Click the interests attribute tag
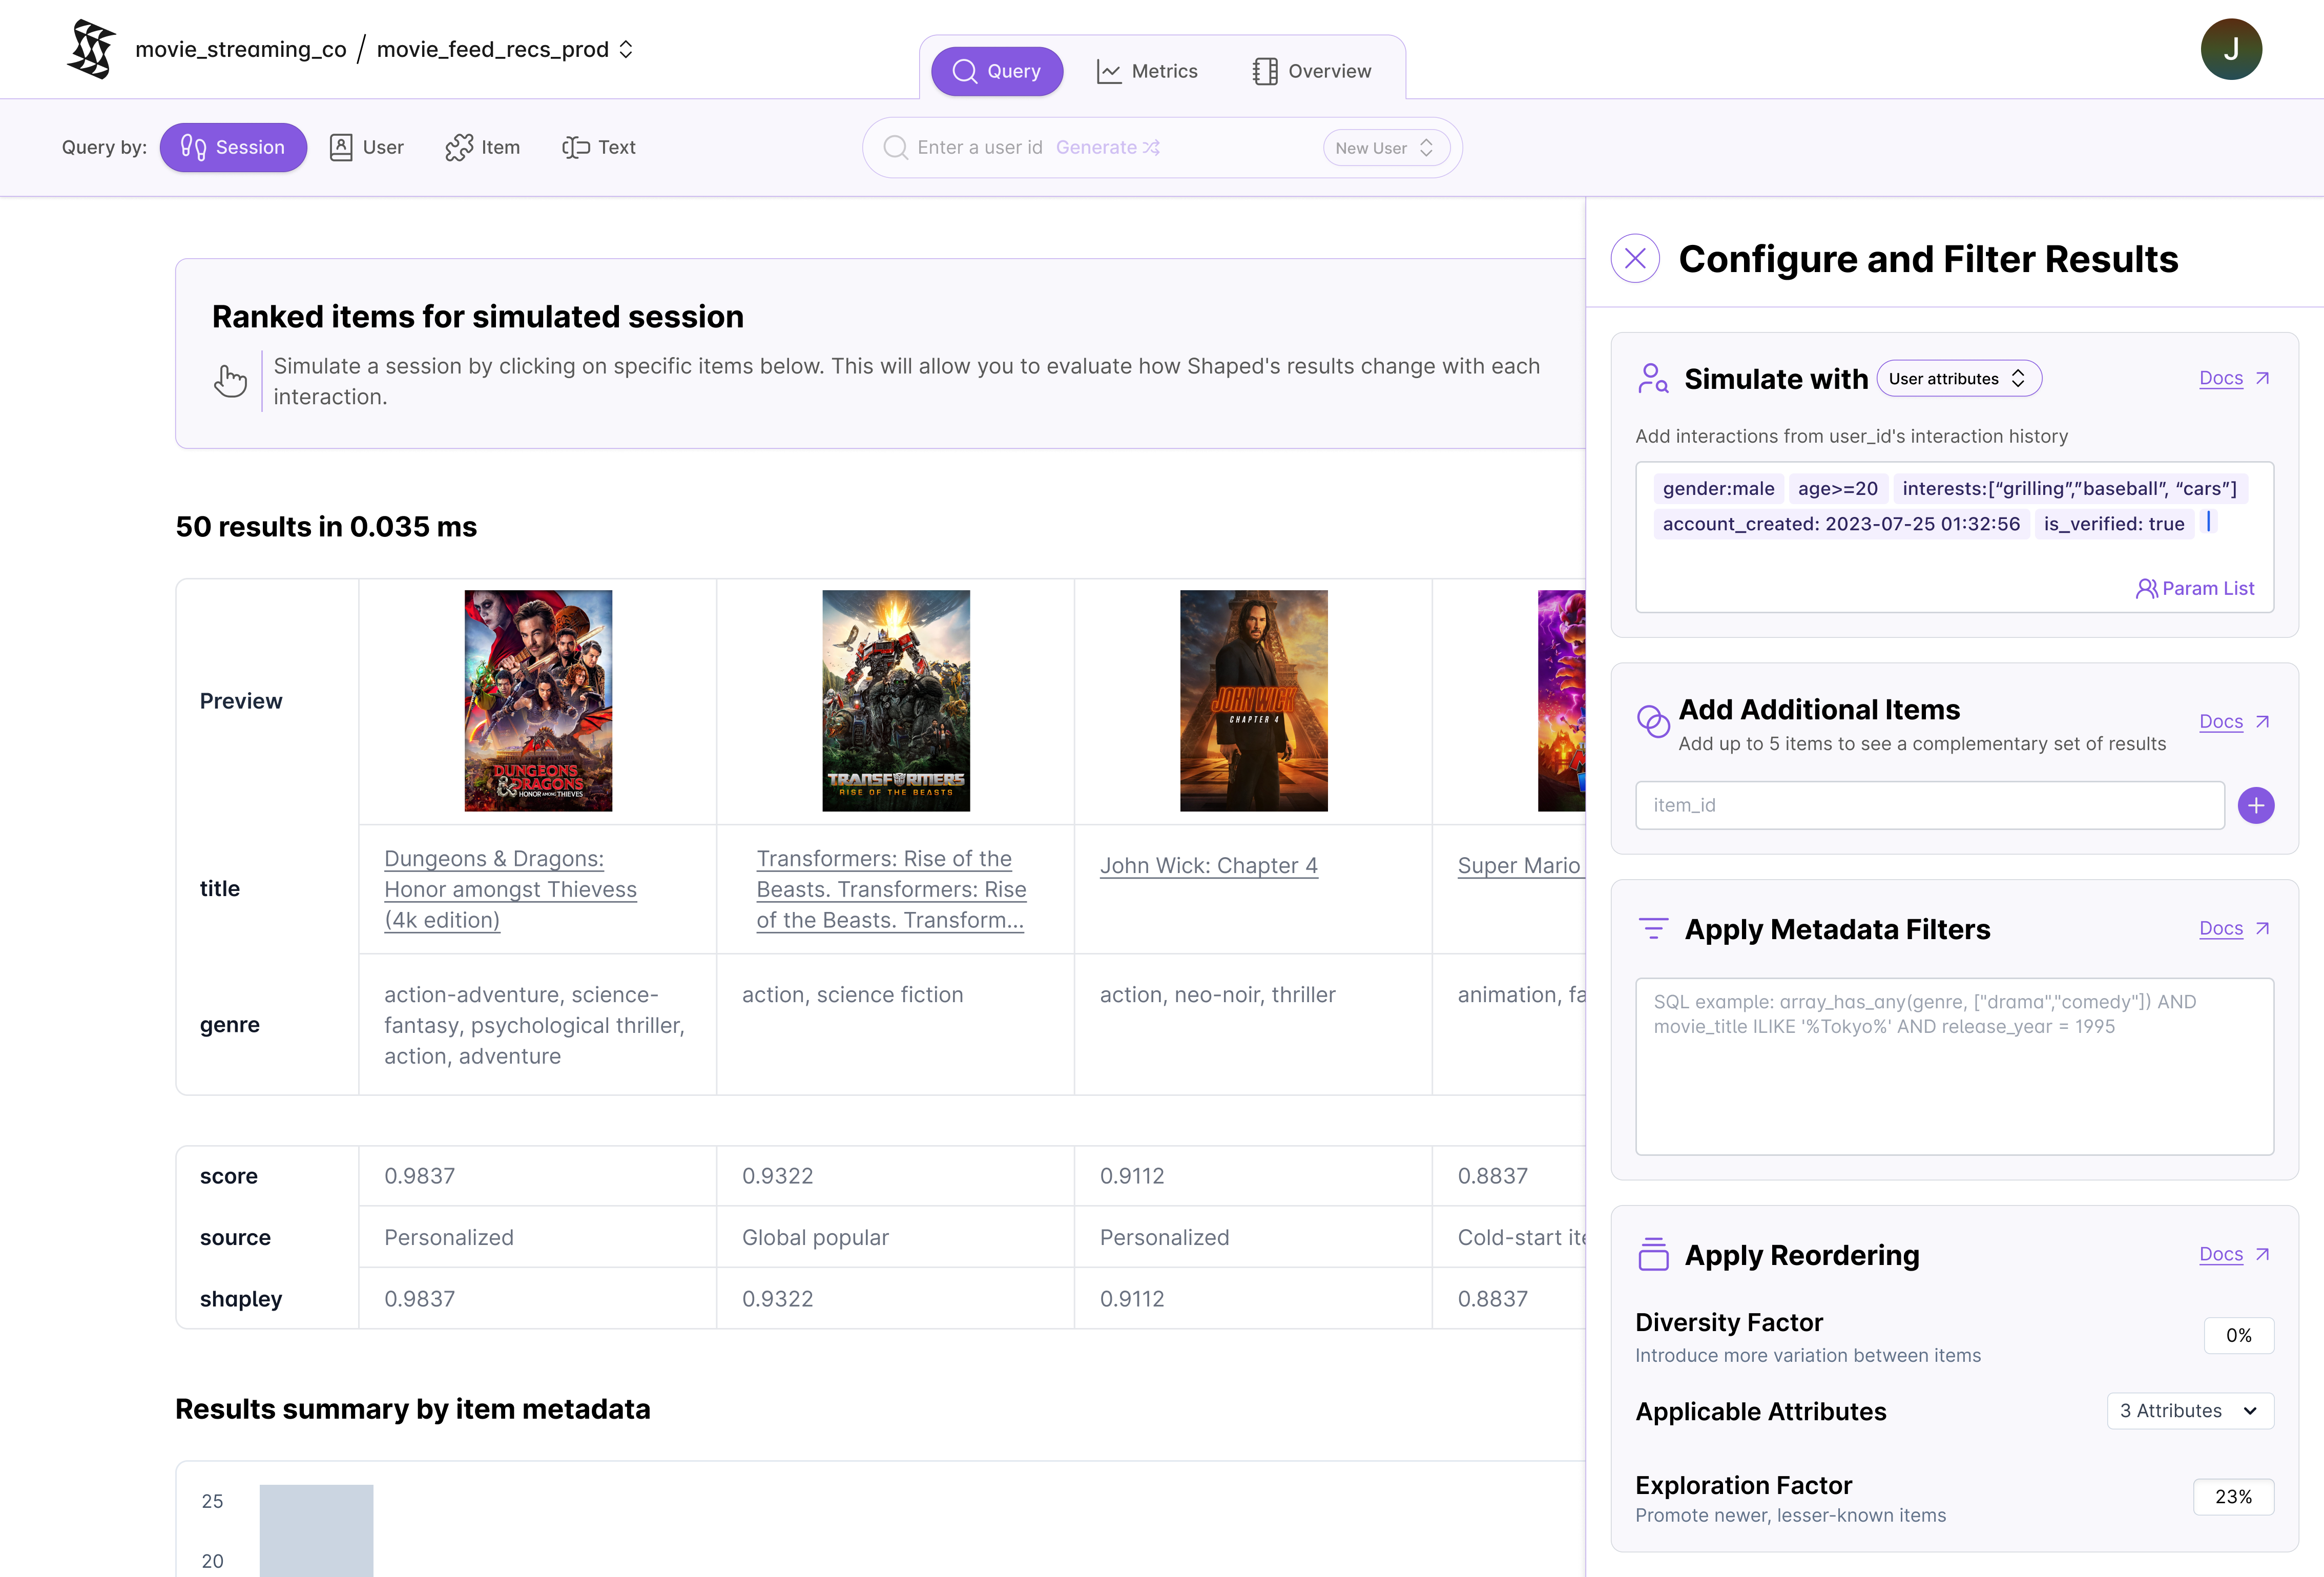 (x=2069, y=488)
